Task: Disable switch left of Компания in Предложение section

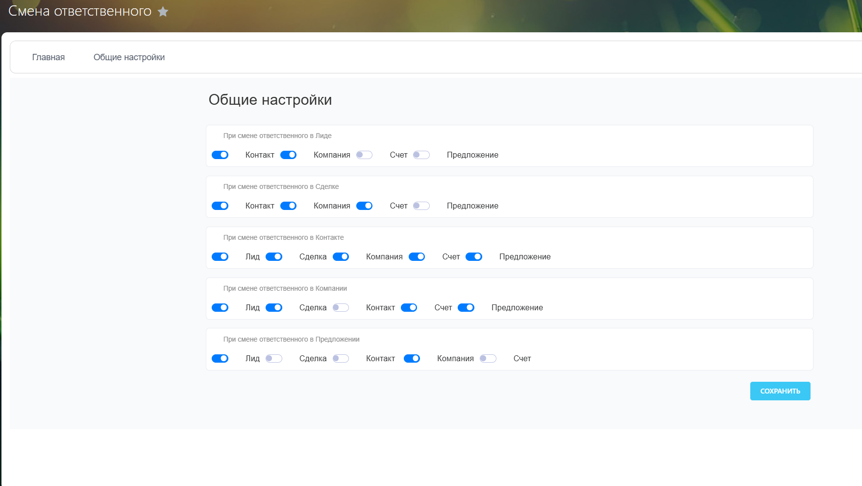Action: click(412, 359)
